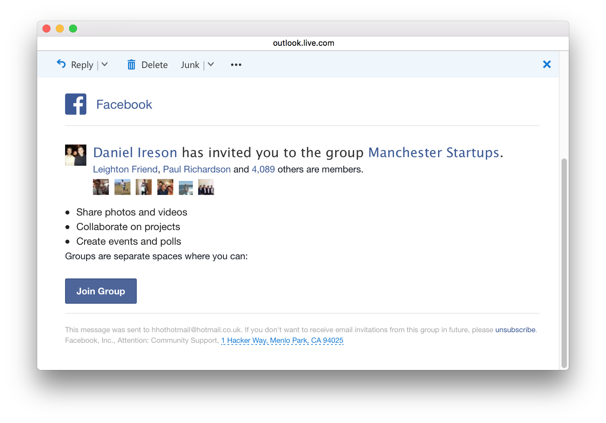Click Daniel Ireson's profile photo
This screenshot has width=606, height=423.
(x=76, y=155)
